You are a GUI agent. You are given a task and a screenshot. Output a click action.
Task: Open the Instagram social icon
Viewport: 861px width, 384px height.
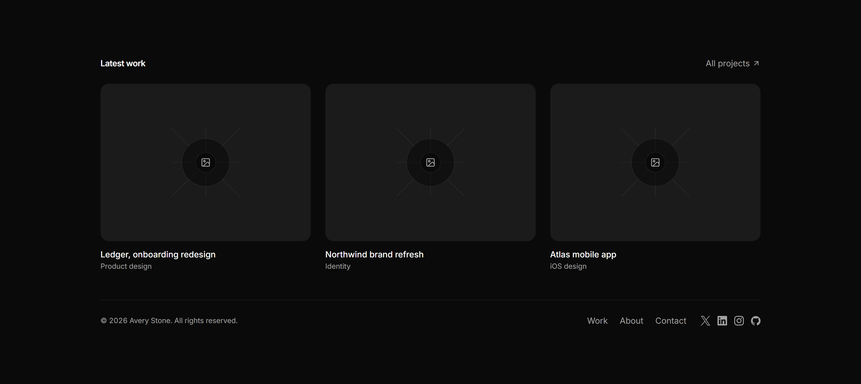click(x=739, y=321)
